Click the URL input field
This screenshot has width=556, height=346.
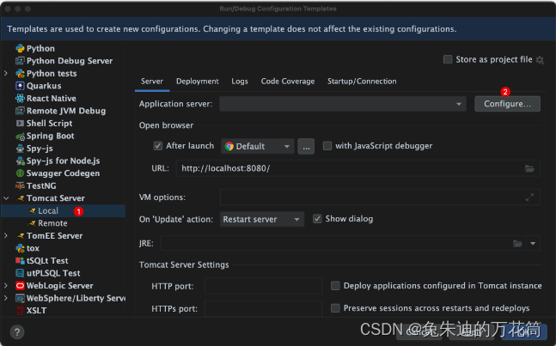coord(357,168)
